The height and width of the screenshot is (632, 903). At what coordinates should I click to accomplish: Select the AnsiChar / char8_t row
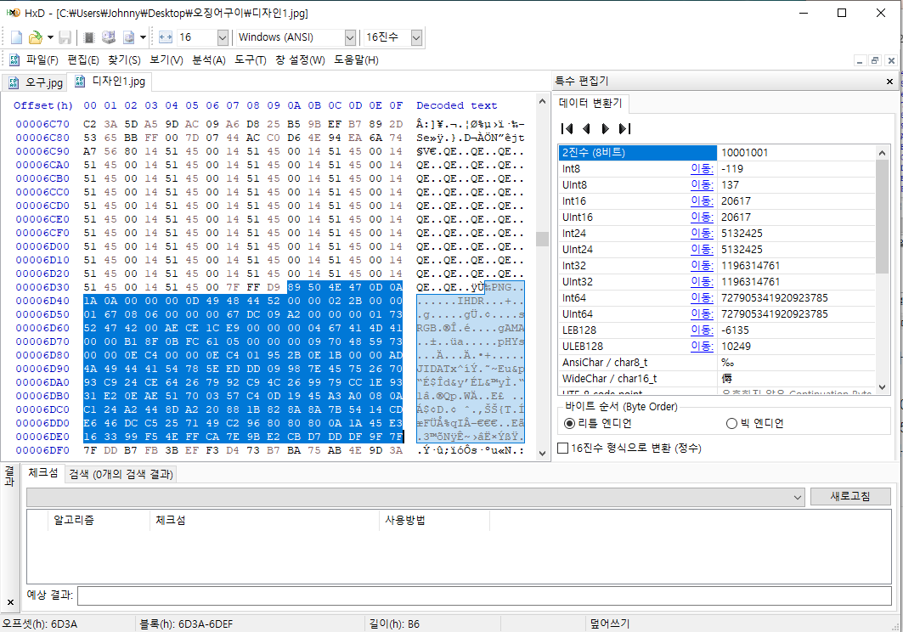tap(716, 363)
